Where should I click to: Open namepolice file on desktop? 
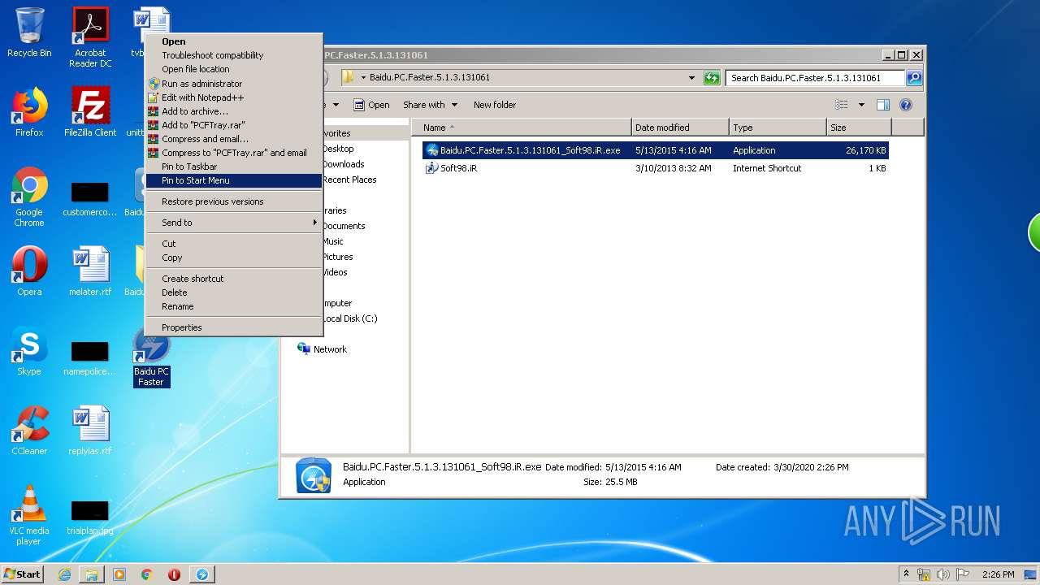click(90, 357)
